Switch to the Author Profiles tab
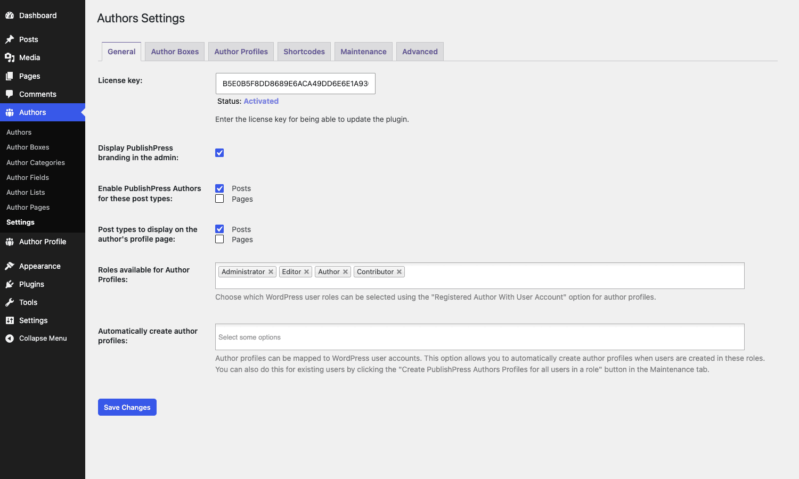 click(x=241, y=52)
